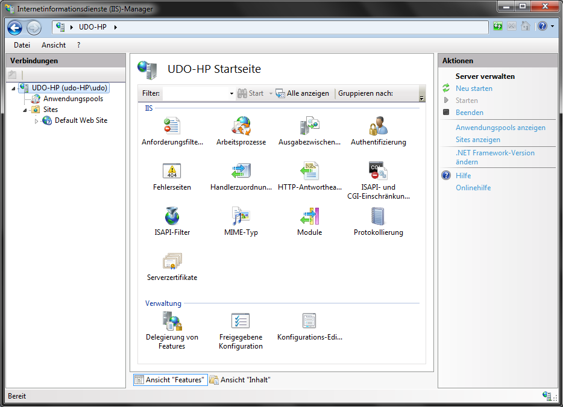Click the Alle anzeigen button
This screenshot has width=563, height=407.
coord(303,93)
